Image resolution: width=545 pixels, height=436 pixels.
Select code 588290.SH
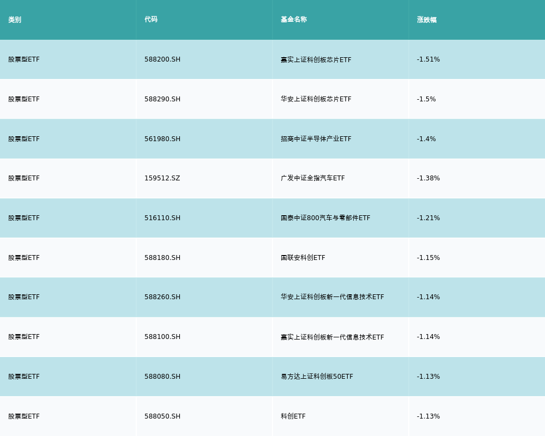[x=162, y=99]
